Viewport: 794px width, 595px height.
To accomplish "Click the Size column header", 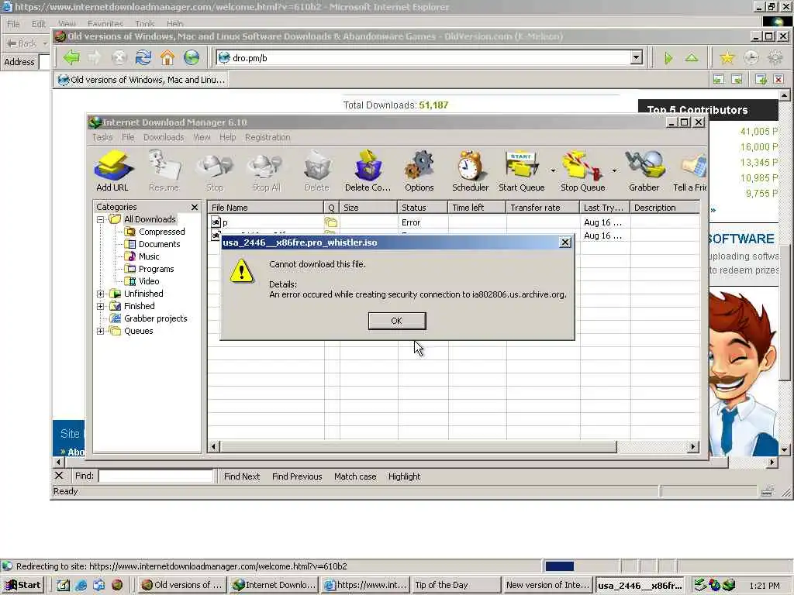I will [368, 208].
